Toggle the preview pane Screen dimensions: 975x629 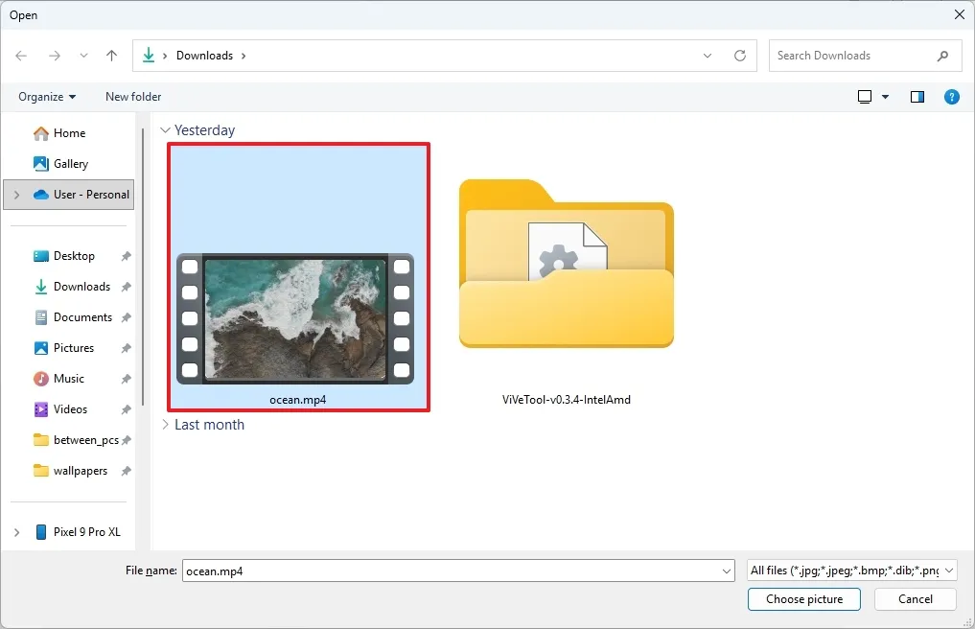pos(917,96)
